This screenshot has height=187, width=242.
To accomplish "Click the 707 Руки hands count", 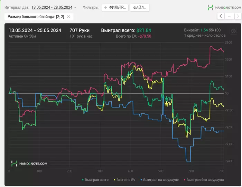I will pos(80,30).
